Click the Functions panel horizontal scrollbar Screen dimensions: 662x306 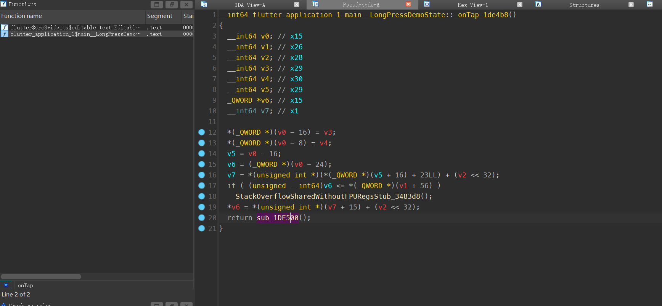(x=41, y=277)
